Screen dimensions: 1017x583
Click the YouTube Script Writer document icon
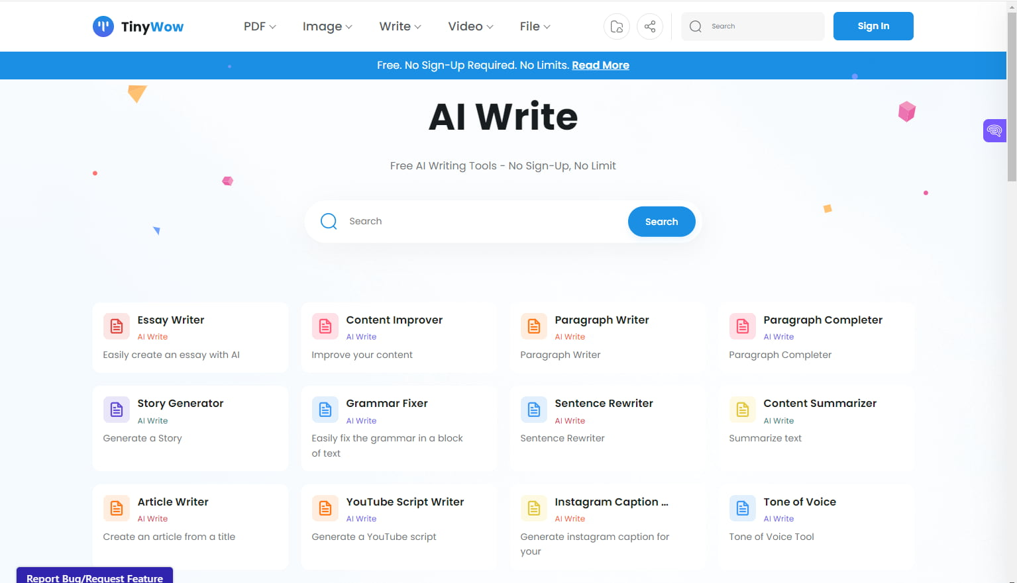pyautogui.click(x=325, y=508)
